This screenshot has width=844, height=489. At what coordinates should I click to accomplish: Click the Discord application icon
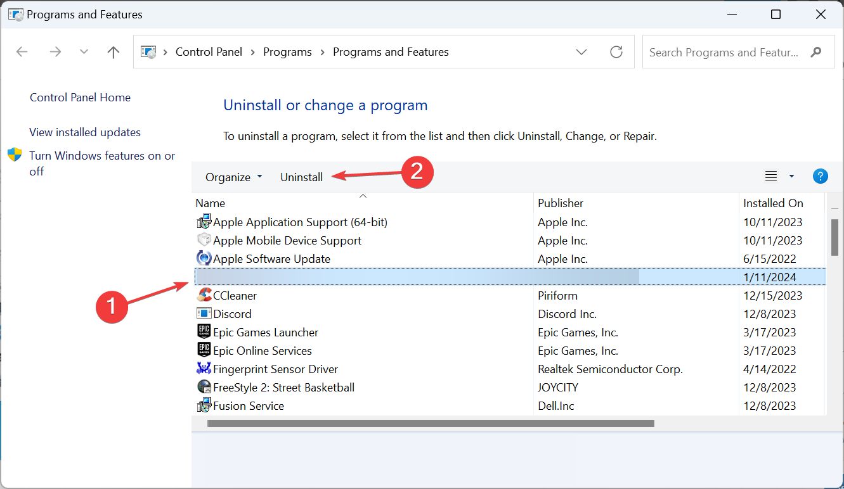(204, 313)
